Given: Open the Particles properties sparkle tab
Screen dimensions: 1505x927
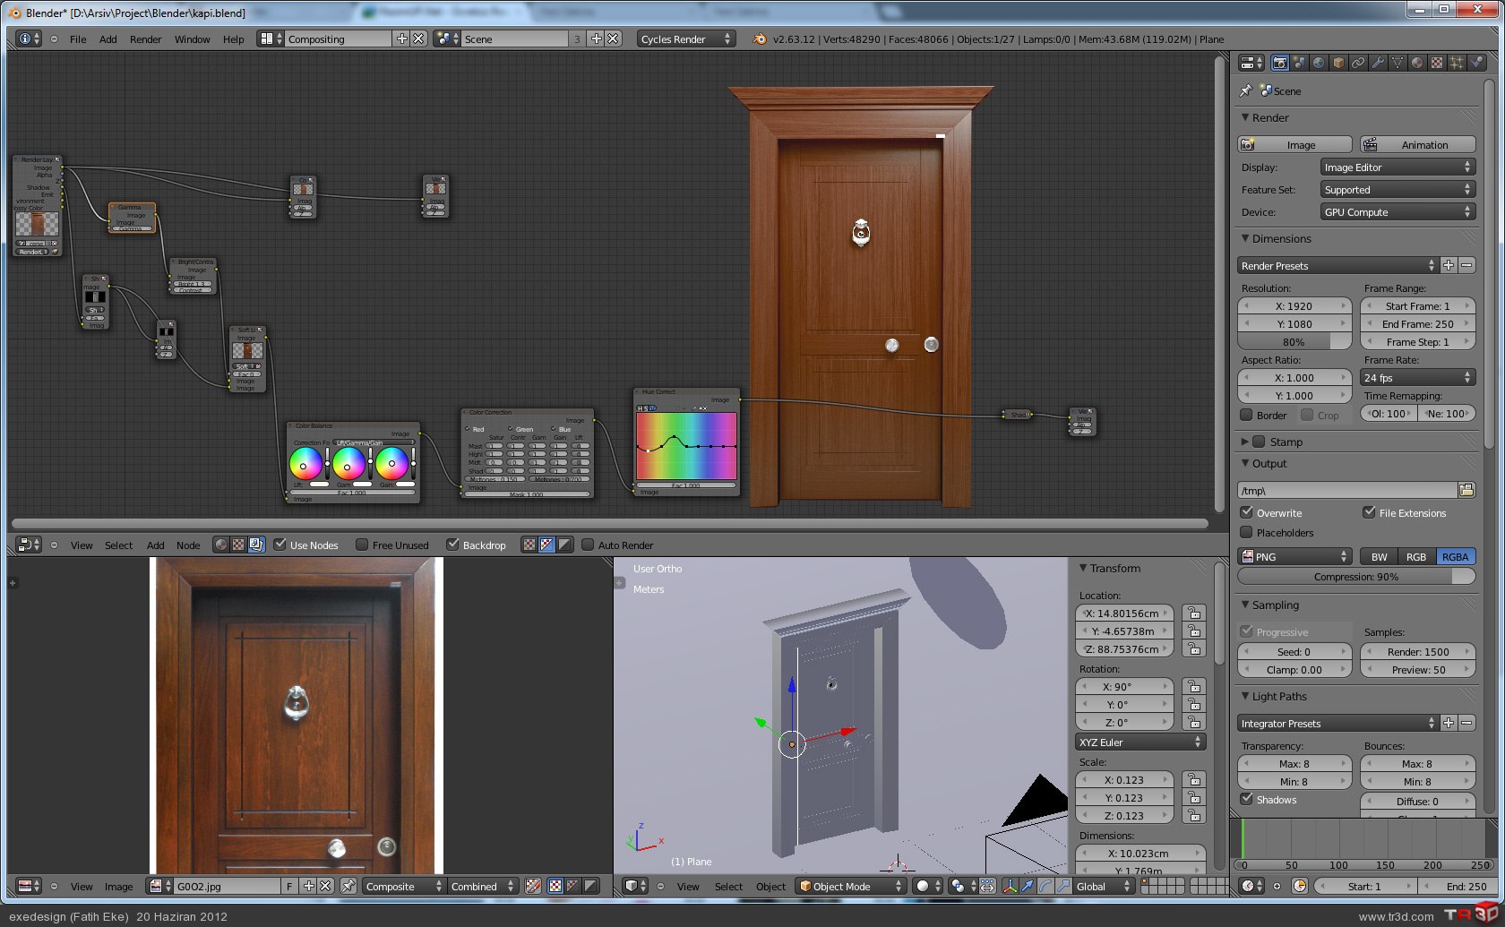Looking at the screenshot, I should point(1457,63).
